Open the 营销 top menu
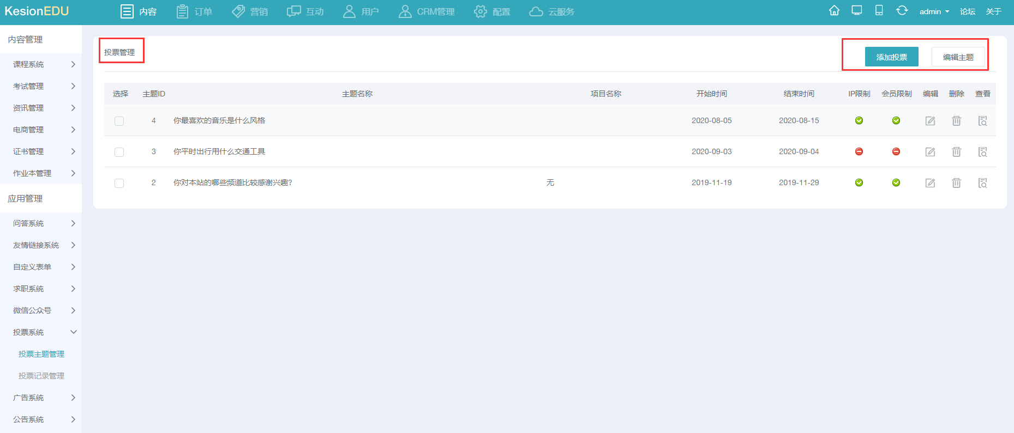This screenshot has width=1014, height=433. (250, 11)
